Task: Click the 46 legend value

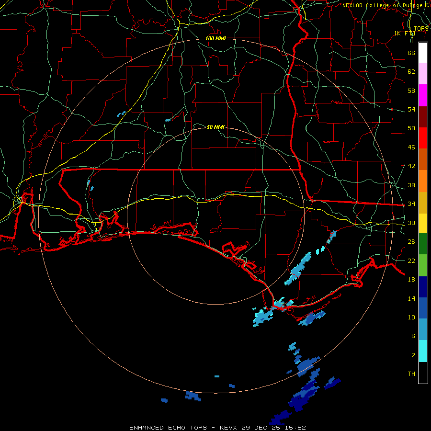Action: tap(411, 147)
